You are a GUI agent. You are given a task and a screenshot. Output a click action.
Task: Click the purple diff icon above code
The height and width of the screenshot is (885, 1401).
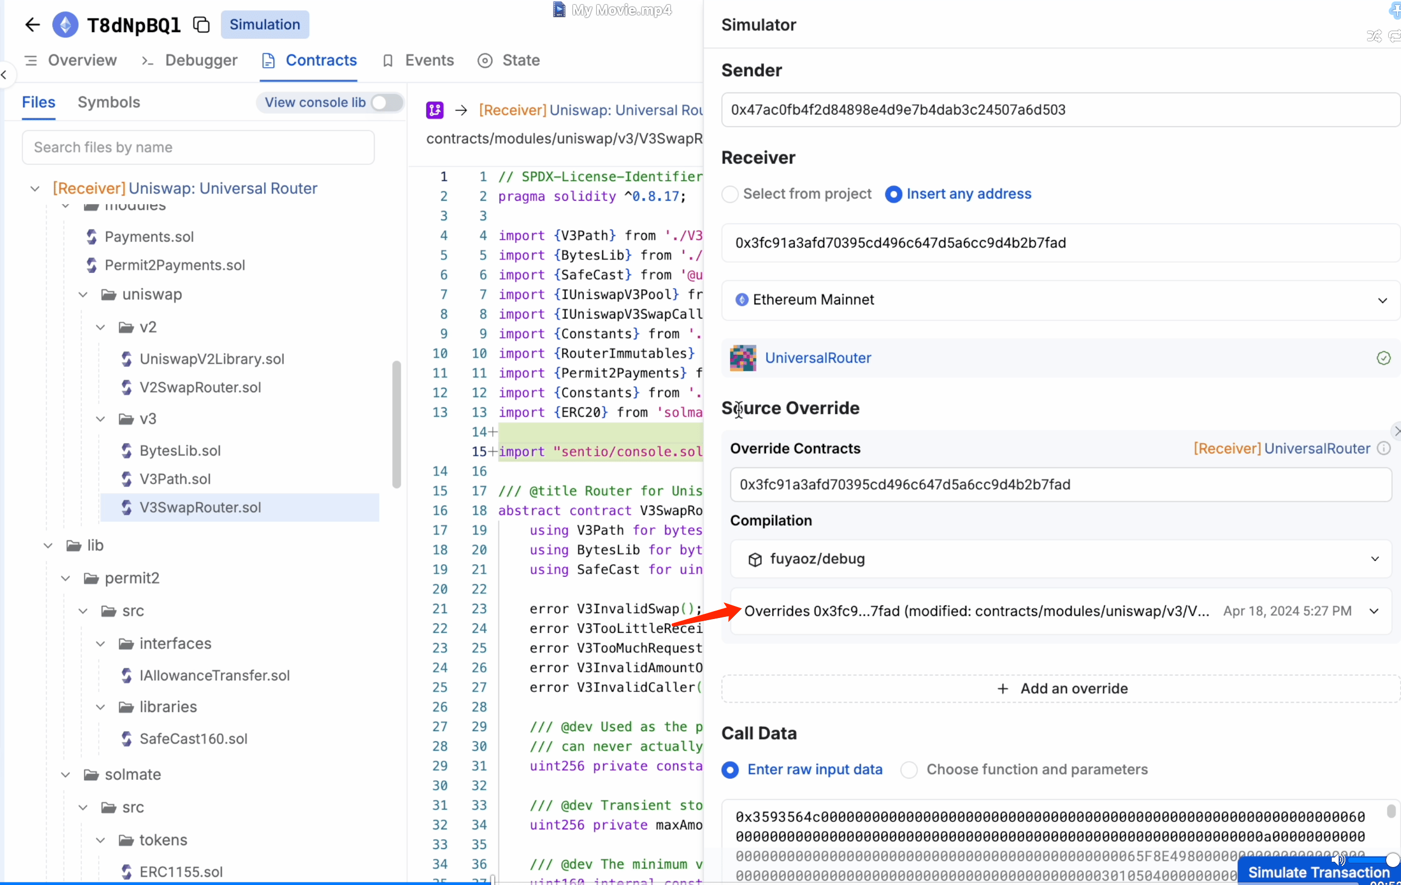[x=435, y=110]
